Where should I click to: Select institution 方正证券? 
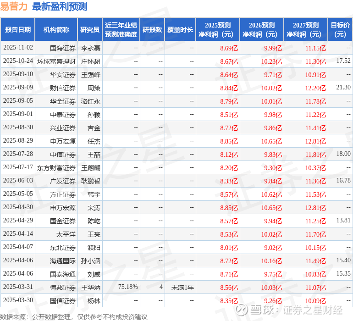click(63, 194)
